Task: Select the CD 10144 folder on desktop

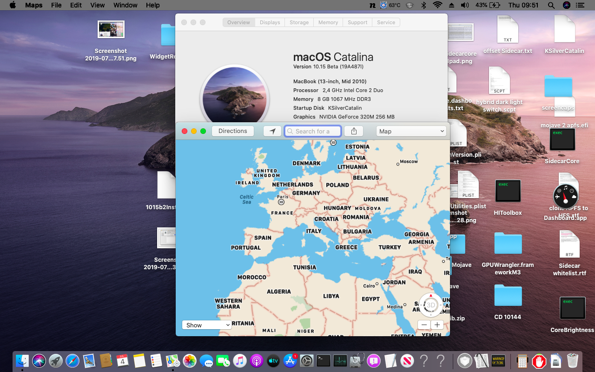Action: point(508,296)
